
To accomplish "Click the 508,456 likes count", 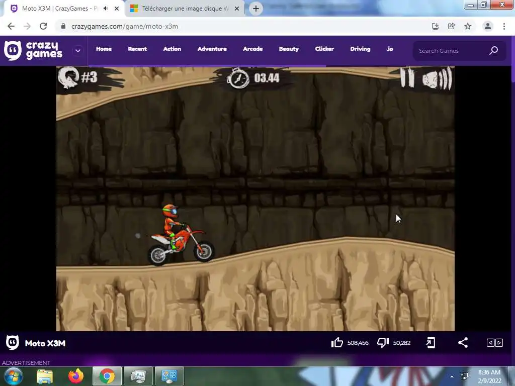I will [358, 343].
